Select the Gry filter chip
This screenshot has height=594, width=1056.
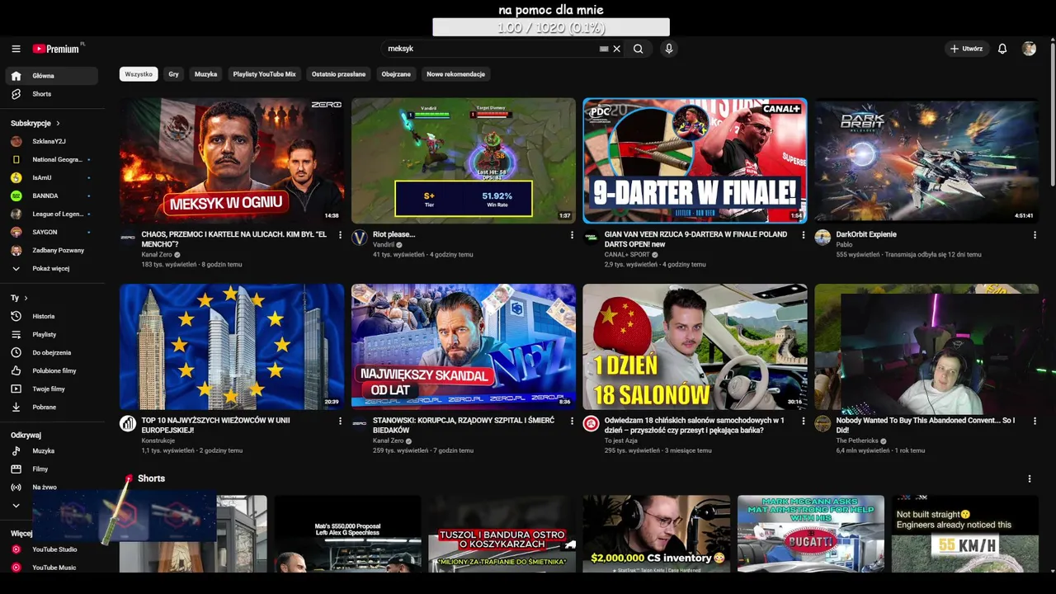[x=173, y=74]
